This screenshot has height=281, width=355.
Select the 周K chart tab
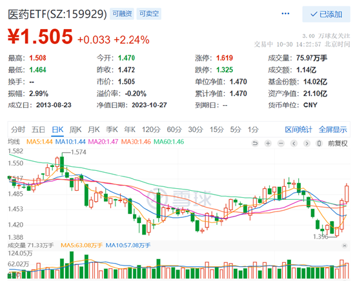76,130
